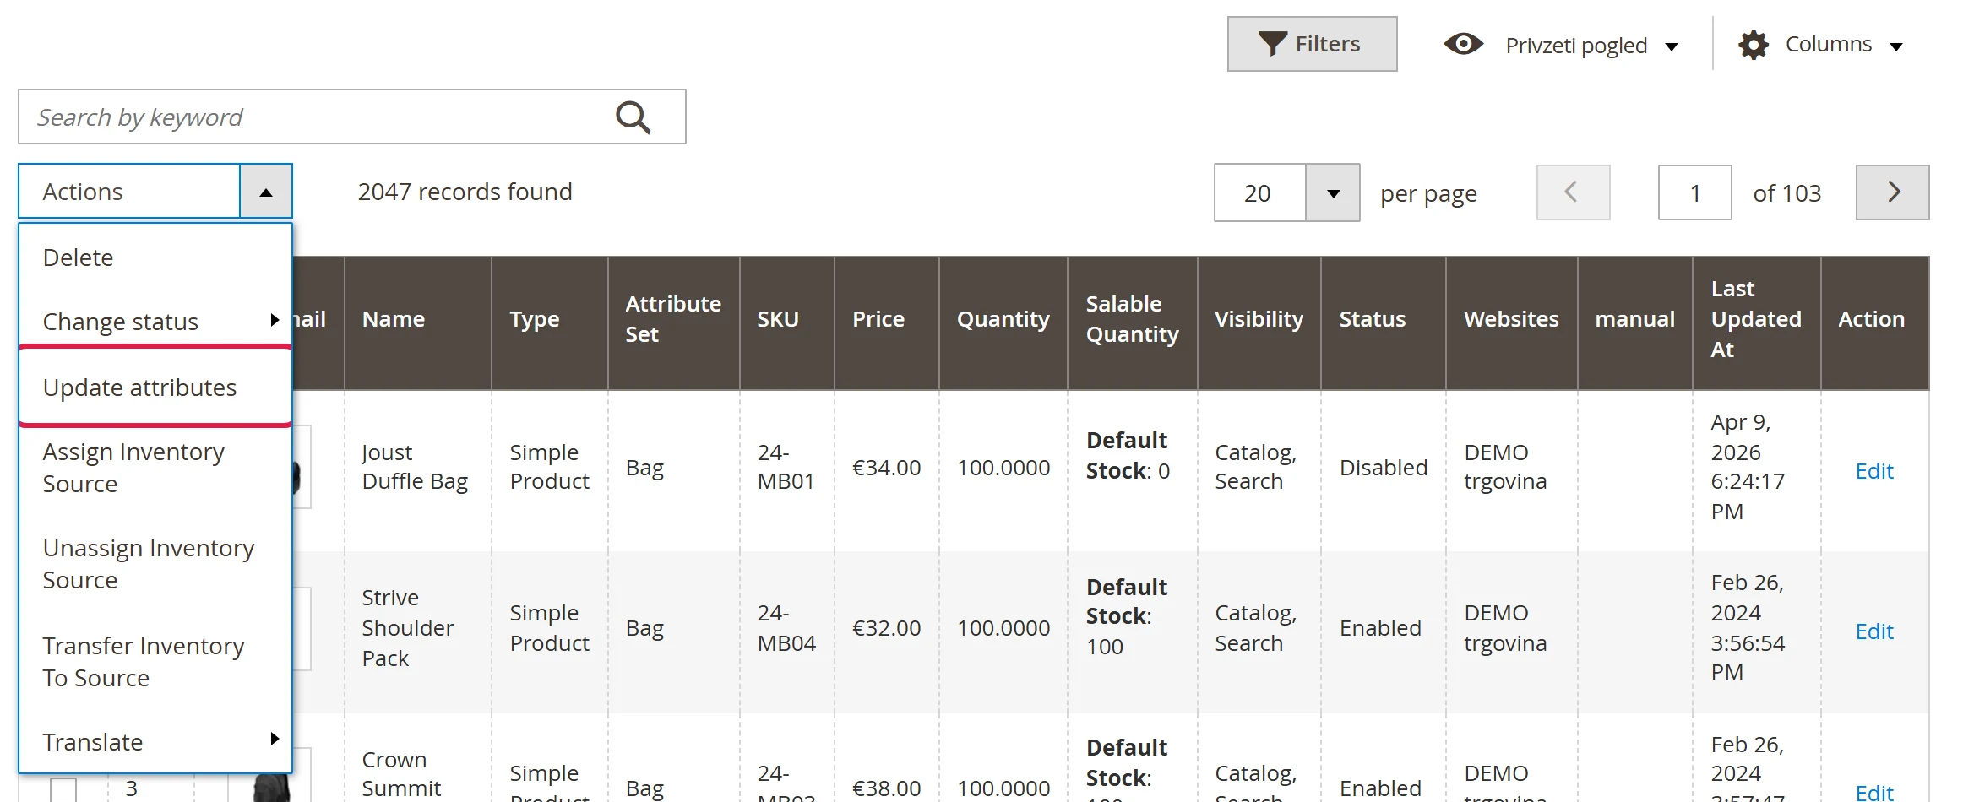Screen dimensions: 1963x802
Task: Expand the Change status submenu
Action: (x=155, y=322)
